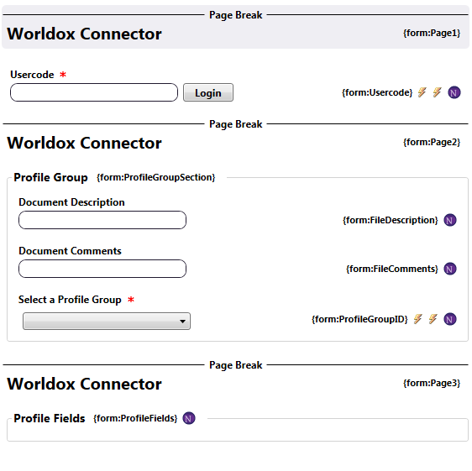Click the purple N icon beside form:ProfileFields

coord(189,418)
